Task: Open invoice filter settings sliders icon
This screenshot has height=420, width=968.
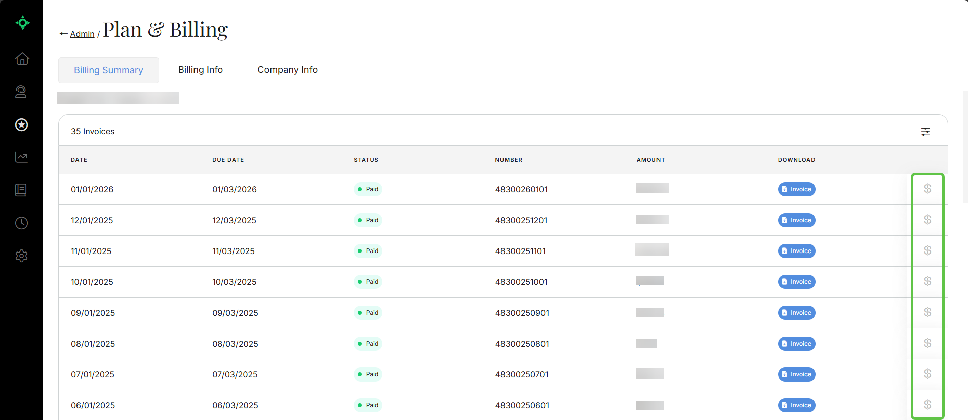Action: pyautogui.click(x=925, y=132)
